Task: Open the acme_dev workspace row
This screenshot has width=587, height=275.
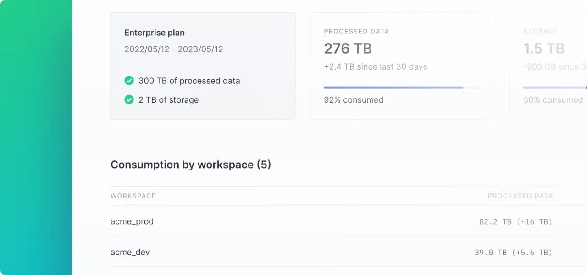Action: pyautogui.click(x=130, y=252)
